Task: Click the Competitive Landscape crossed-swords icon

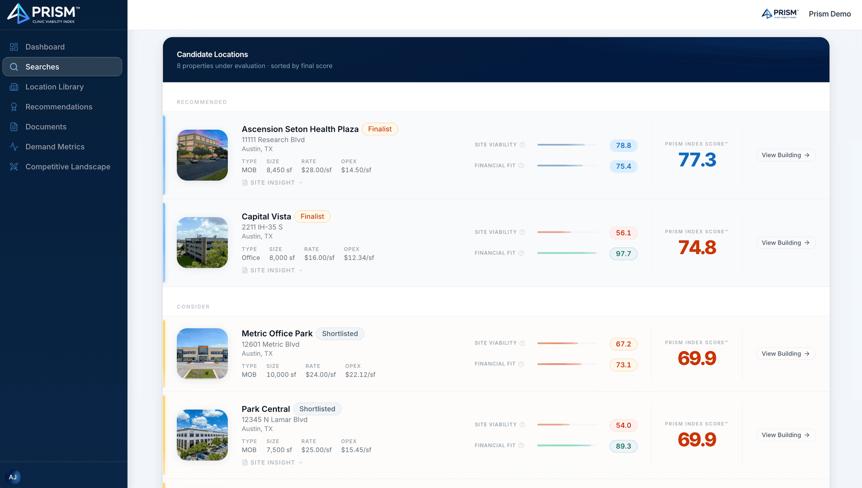Action: pos(14,166)
